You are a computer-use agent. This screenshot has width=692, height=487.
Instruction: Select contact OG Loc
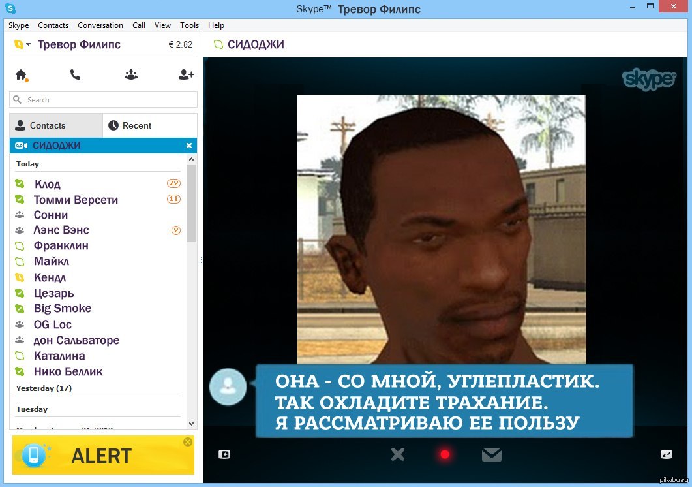click(53, 325)
